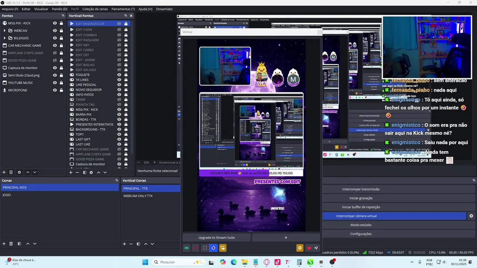Show EDIT MADAGASCAR in Vertical Fontes
The width and height of the screenshot is (477, 268).
(x=119, y=23)
